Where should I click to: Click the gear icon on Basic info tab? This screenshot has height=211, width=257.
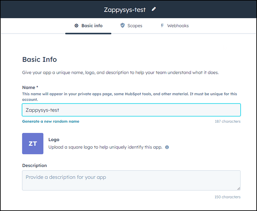(76, 26)
